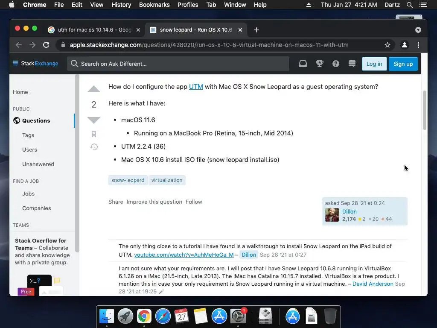
Task: Open the youtube.com walkthrough link
Action: [x=184, y=255]
